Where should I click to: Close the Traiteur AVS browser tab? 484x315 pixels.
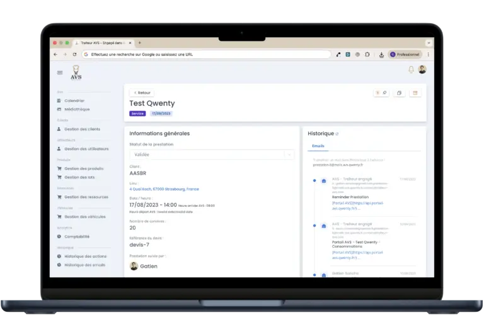(130, 43)
